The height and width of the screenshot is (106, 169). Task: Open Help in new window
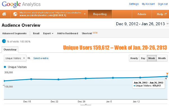(162, 14)
